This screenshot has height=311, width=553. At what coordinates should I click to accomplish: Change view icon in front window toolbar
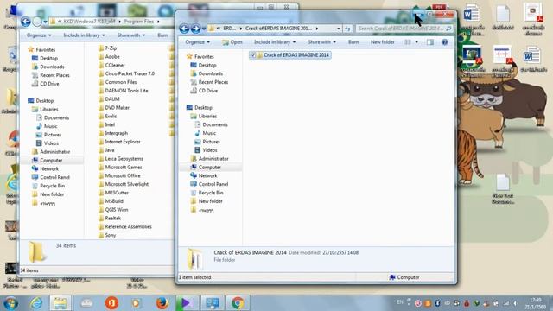click(408, 42)
